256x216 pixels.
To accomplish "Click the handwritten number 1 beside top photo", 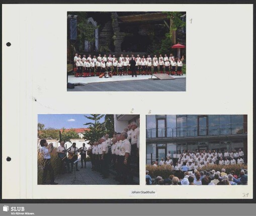I will 191,21.
